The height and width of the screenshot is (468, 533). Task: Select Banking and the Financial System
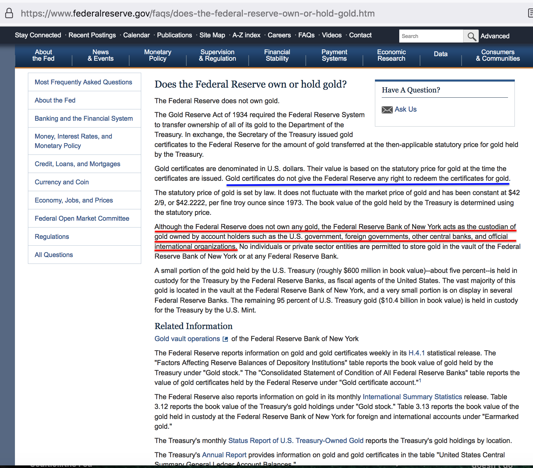[84, 118]
